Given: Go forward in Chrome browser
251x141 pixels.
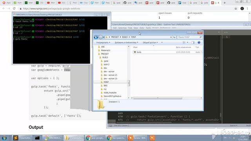Looking at the screenshot, I should (9, 9).
